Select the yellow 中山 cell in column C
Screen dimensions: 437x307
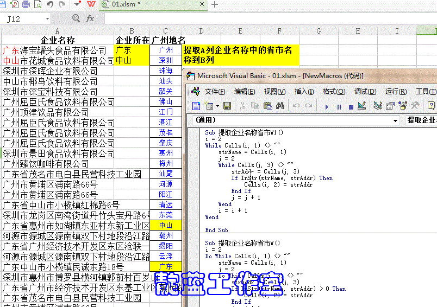coord(166,225)
